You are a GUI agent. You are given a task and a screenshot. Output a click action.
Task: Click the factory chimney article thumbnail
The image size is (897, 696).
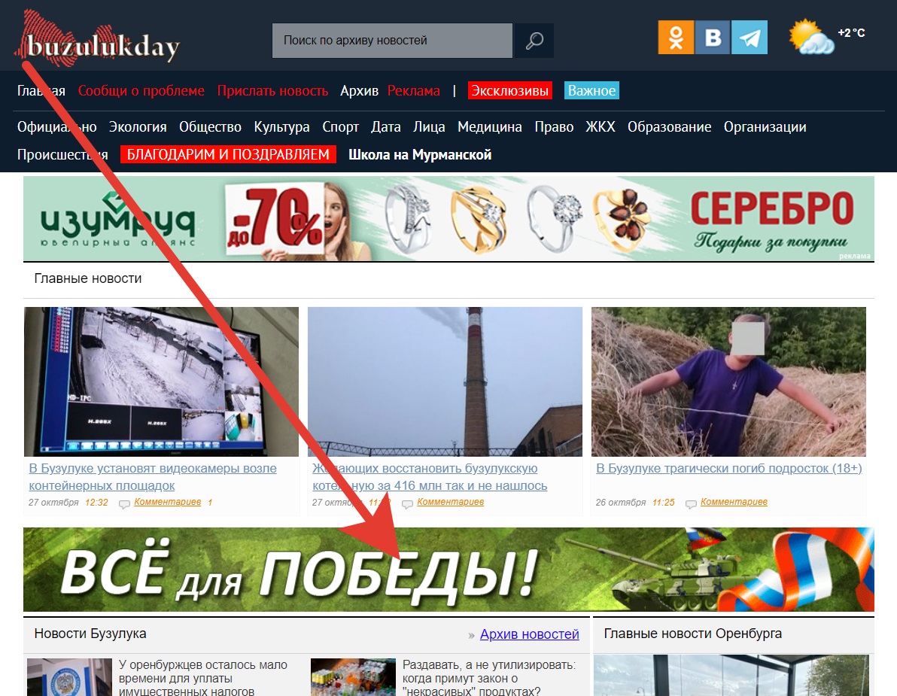click(x=445, y=381)
